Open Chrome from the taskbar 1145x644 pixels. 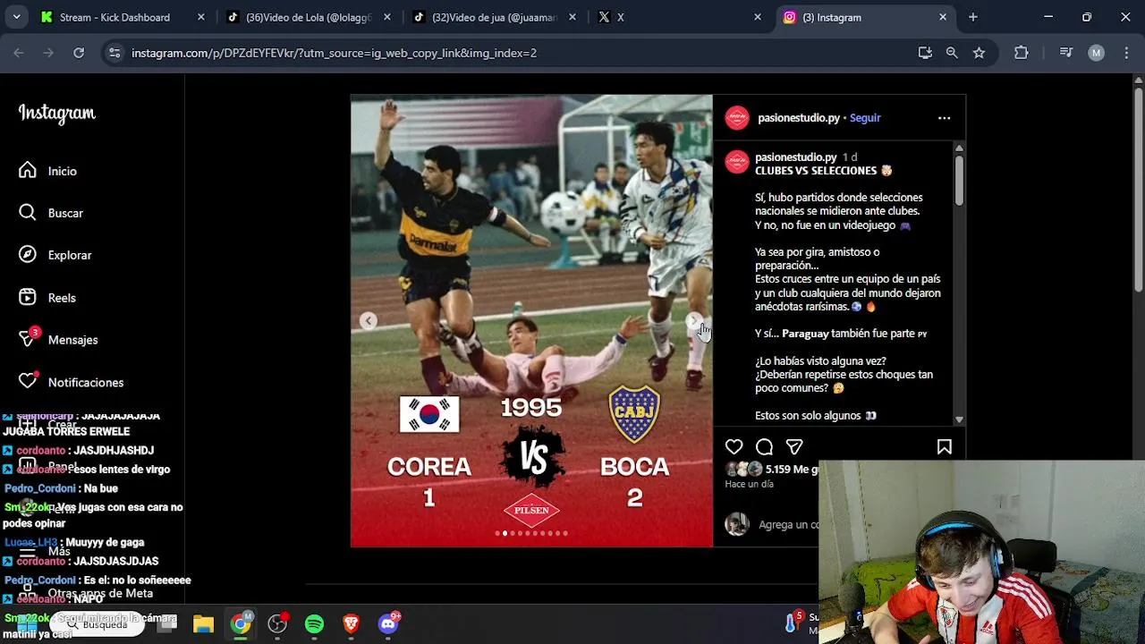click(242, 624)
